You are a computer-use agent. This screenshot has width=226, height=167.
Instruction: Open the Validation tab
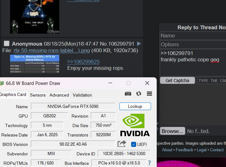tap(82, 95)
